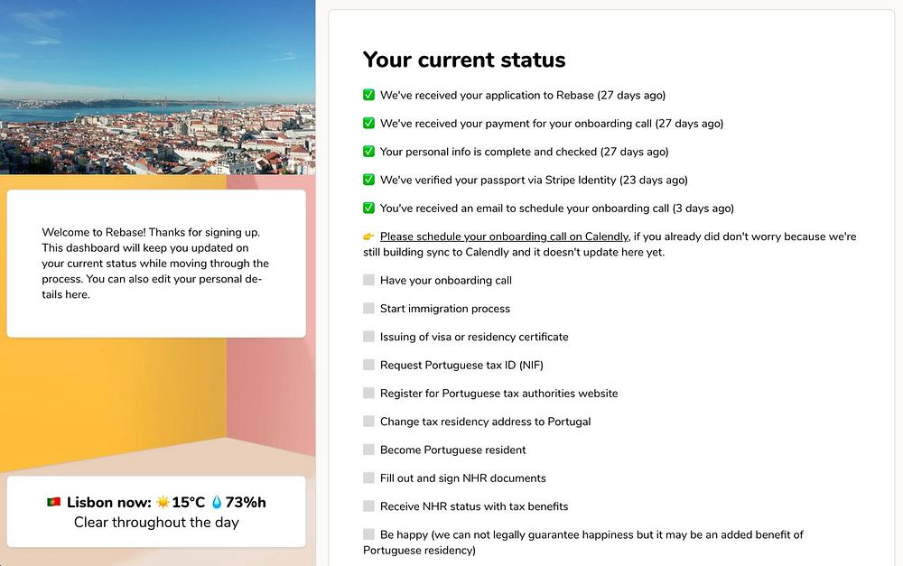Tick the Become Portuguese resident checkbox
Screen dimensions: 903x566
point(368,450)
